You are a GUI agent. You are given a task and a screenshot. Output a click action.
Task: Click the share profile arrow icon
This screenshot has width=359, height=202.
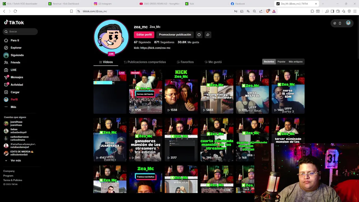pyautogui.click(x=208, y=35)
